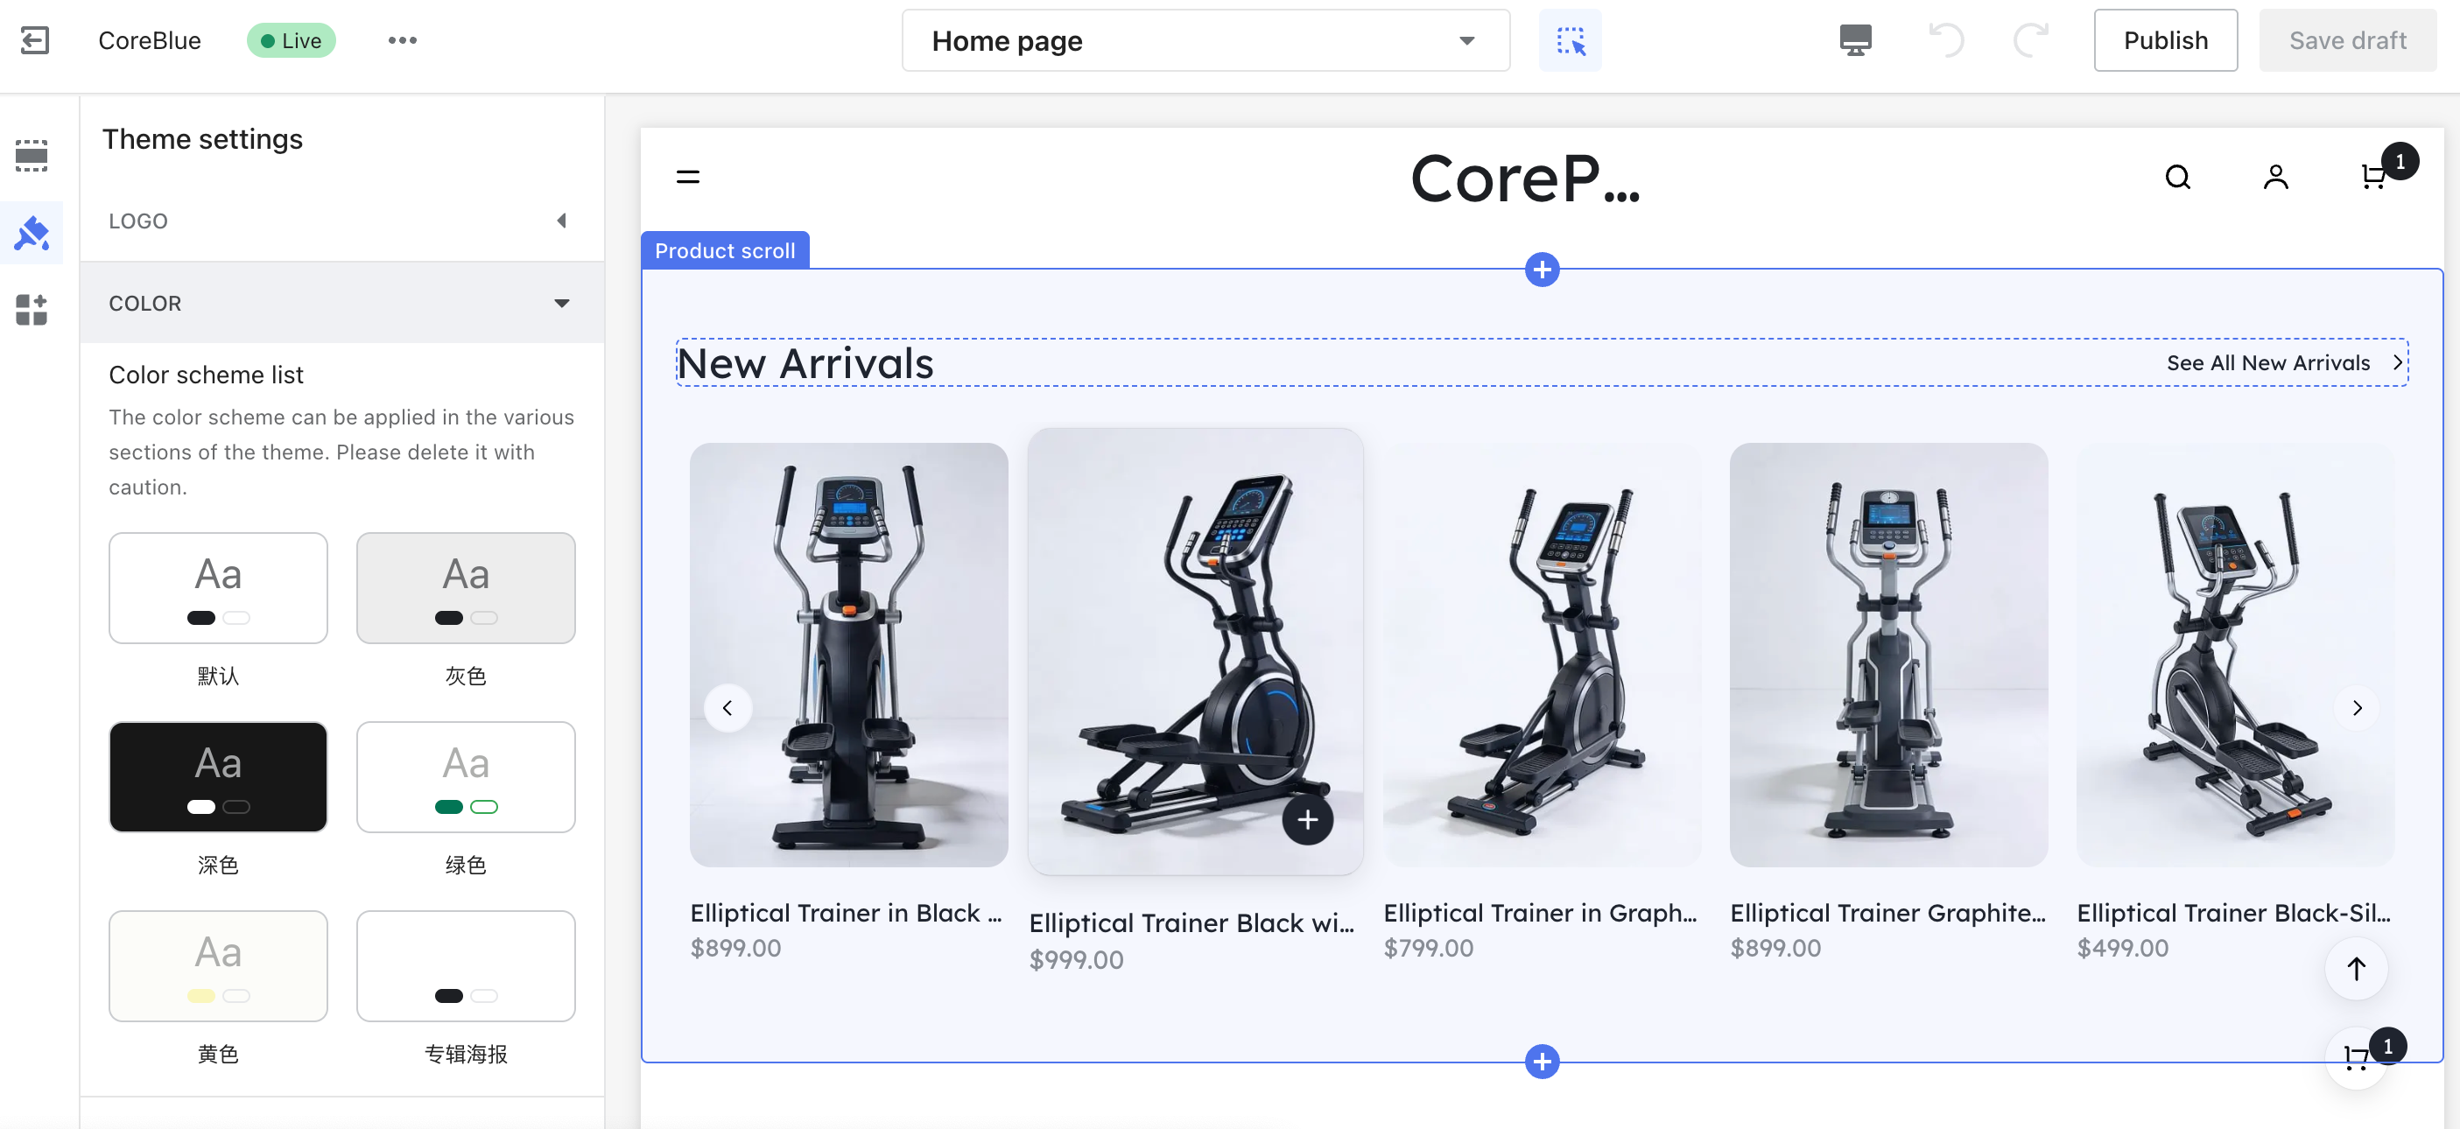Open the account profile icon

coord(2275,177)
